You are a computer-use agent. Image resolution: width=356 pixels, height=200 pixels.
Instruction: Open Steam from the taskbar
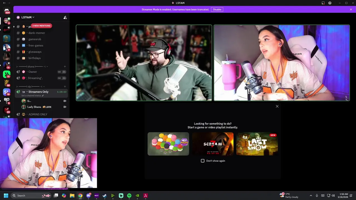tap(105, 196)
